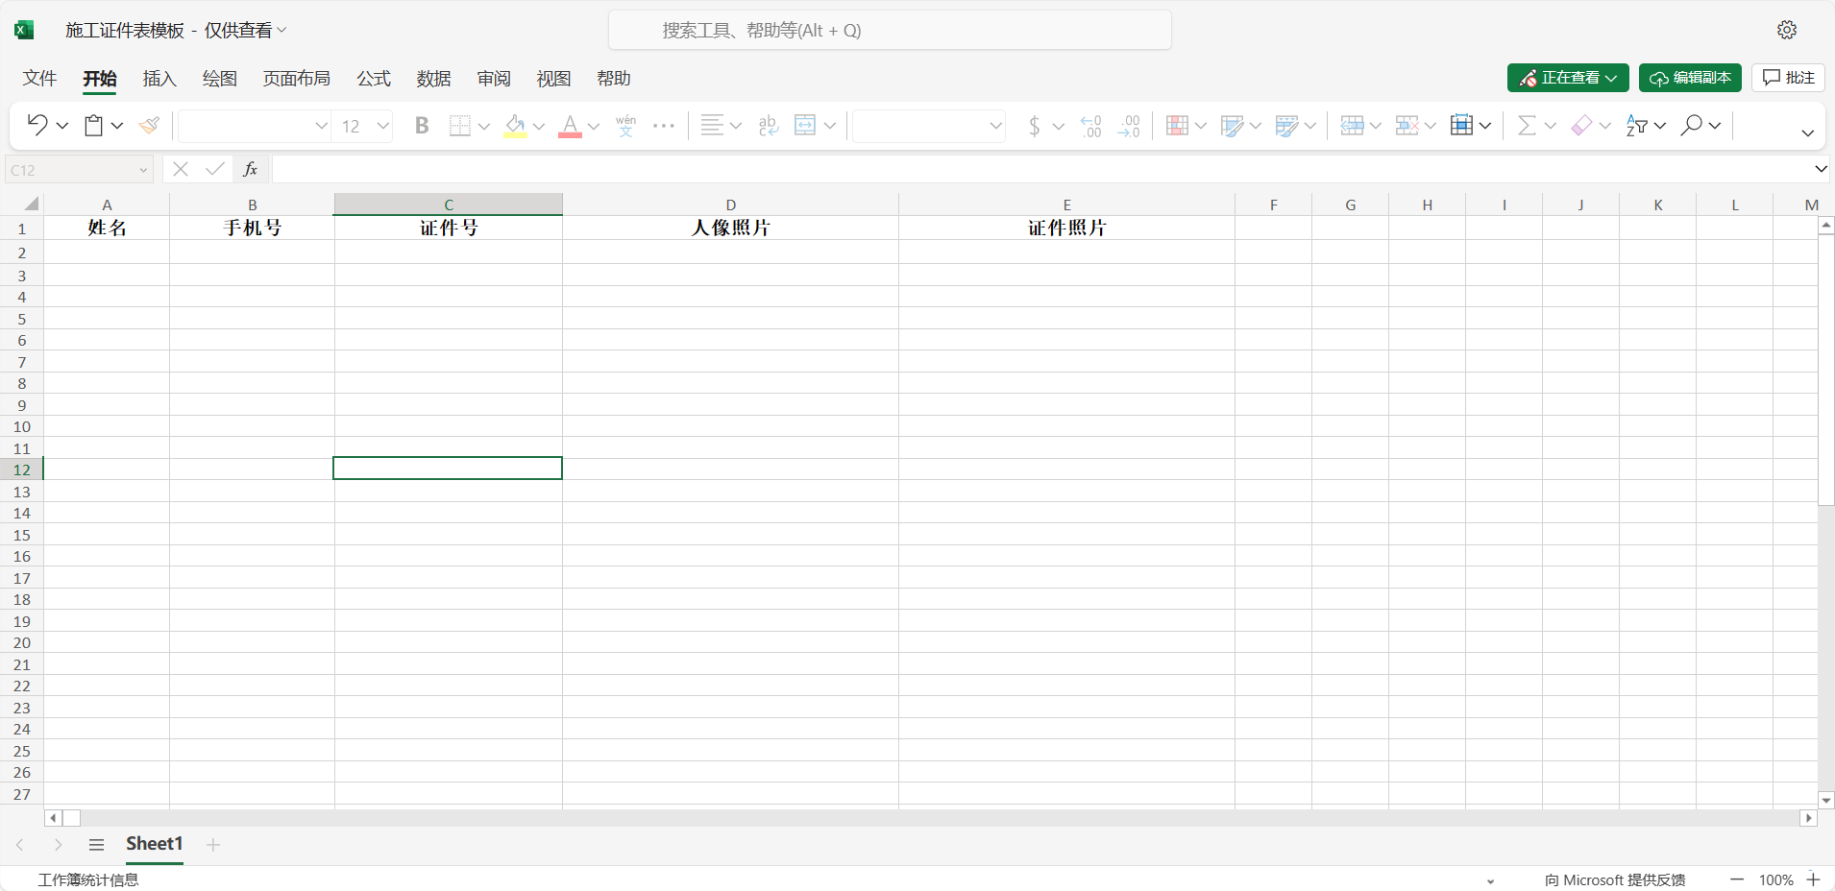Screen dimensions: 1835x891
Task: Open the font size dropdown
Action: pyautogui.click(x=382, y=126)
